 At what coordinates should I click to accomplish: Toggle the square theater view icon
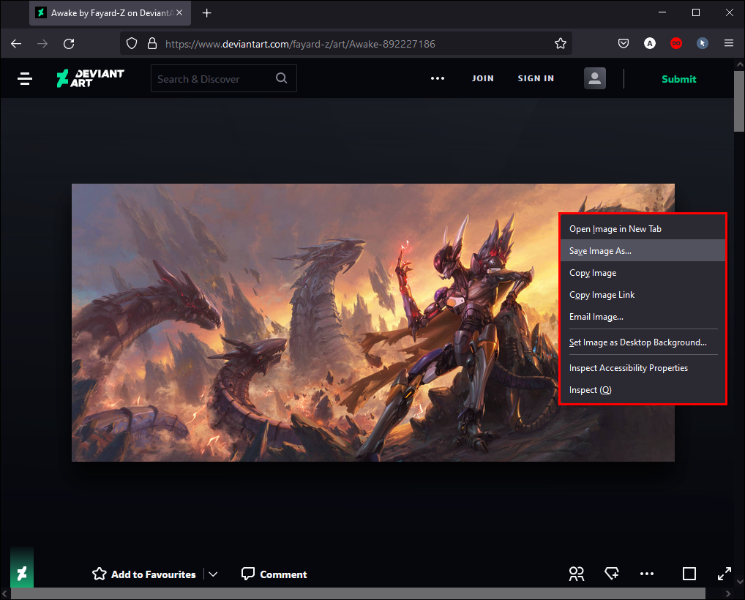click(x=689, y=574)
